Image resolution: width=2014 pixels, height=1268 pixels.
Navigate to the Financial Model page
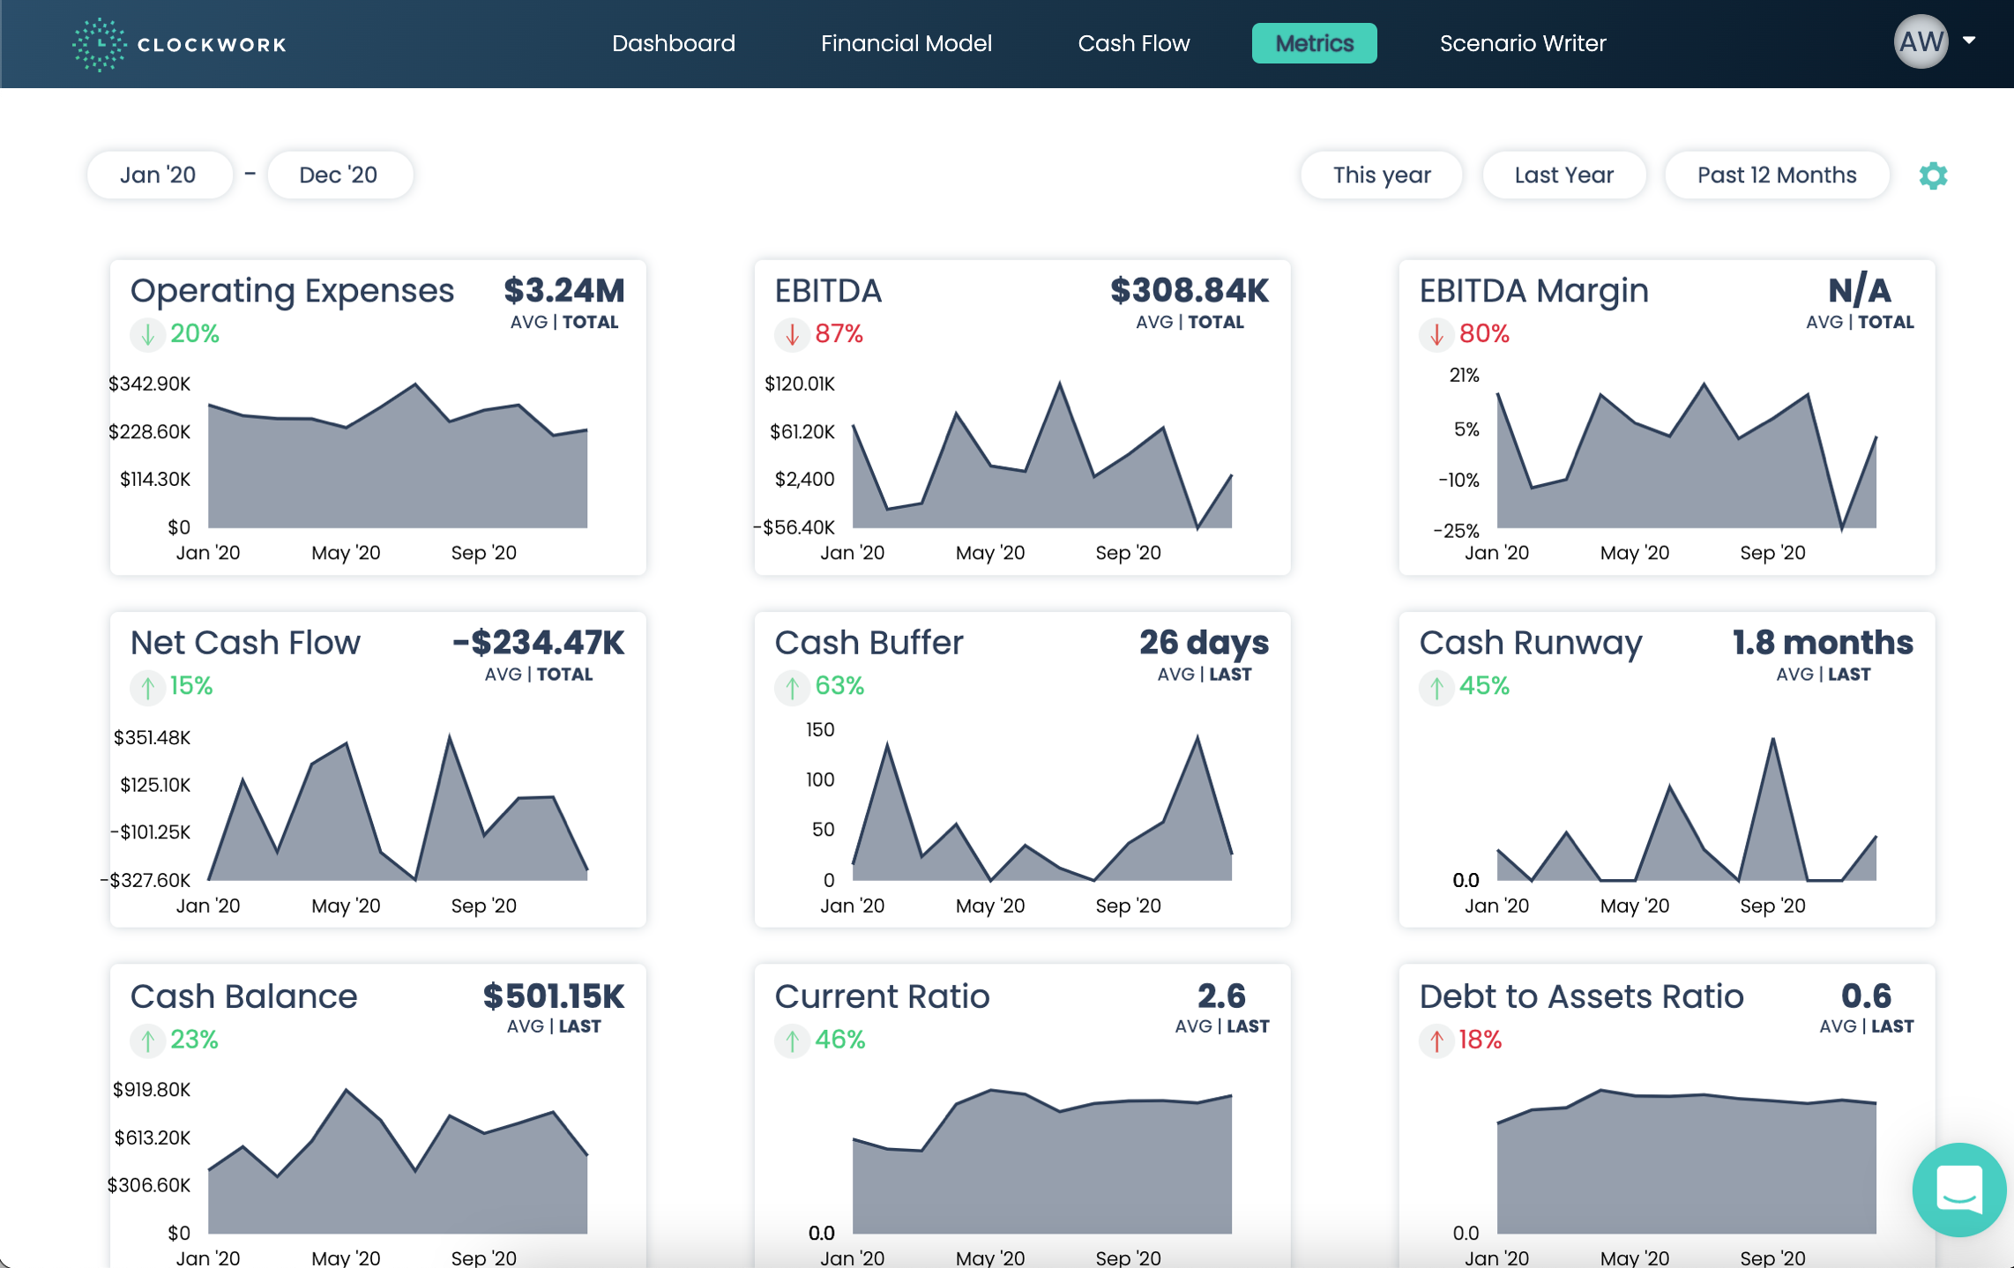coord(906,43)
